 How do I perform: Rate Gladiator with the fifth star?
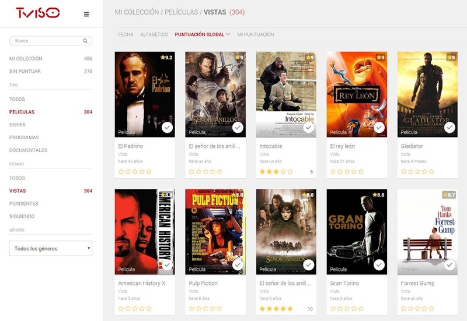click(431, 171)
